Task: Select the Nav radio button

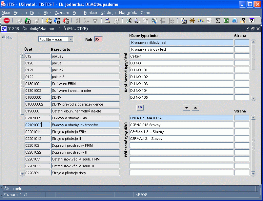Action: [x=4, y=38]
